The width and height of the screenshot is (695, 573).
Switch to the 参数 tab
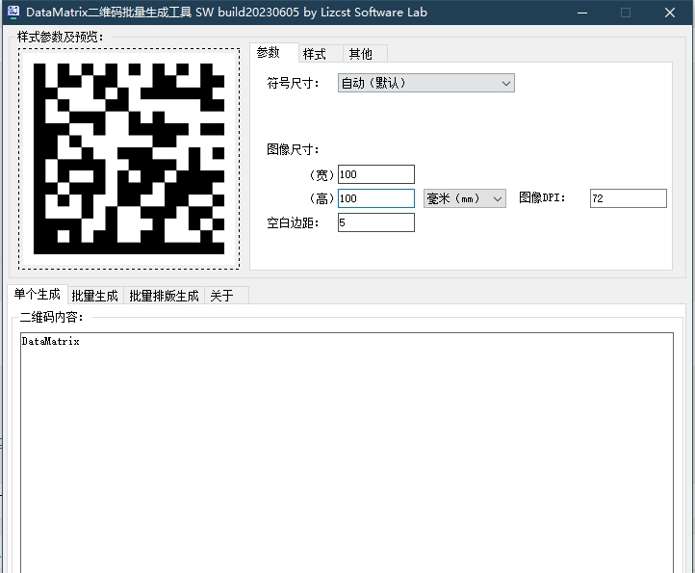coord(269,53)
